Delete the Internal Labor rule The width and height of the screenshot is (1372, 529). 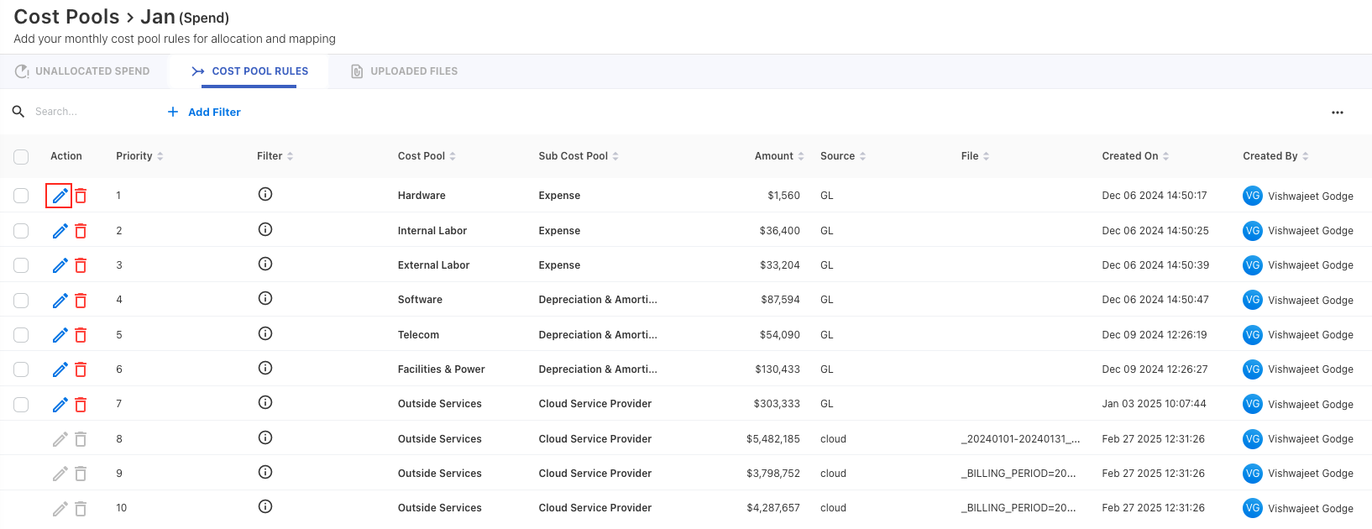coord(81,231)
